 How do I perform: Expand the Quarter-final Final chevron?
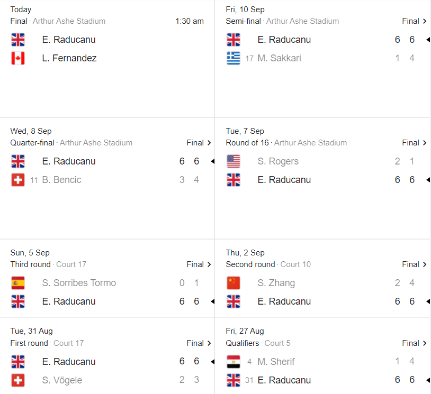[x=209, y=143]
